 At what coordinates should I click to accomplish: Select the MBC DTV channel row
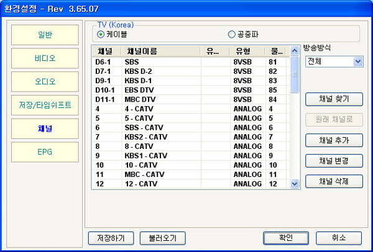pyautogui.click(x=191, y=99)
